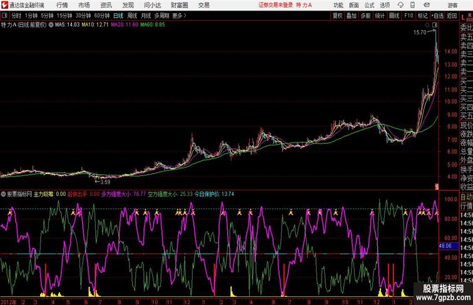Click the 游客 user account label

[452, 5]
